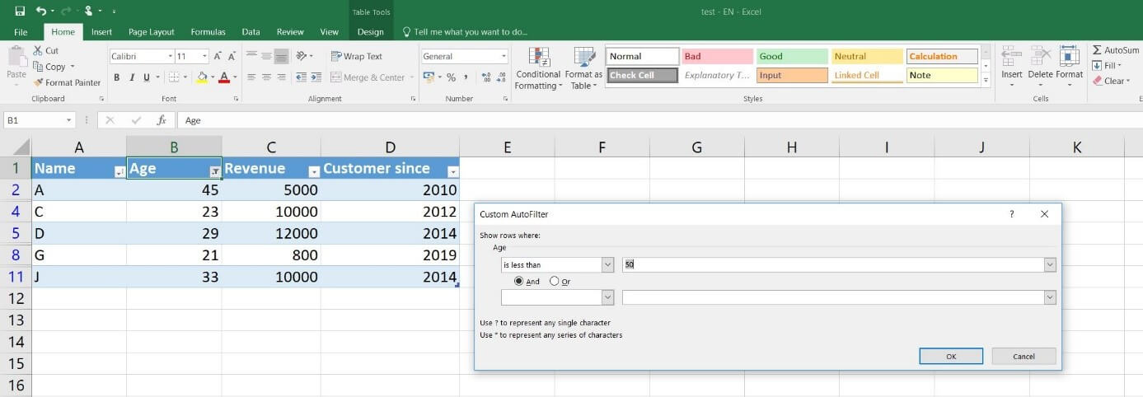Image resolution: width=1143 pixels, height=397 pixels.
Task: Switch to the Data tab
Action: 251,32
